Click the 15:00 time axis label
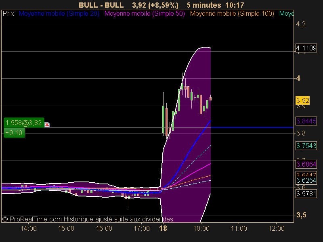Viewport: 323px width, 242px height. point(66,228)
